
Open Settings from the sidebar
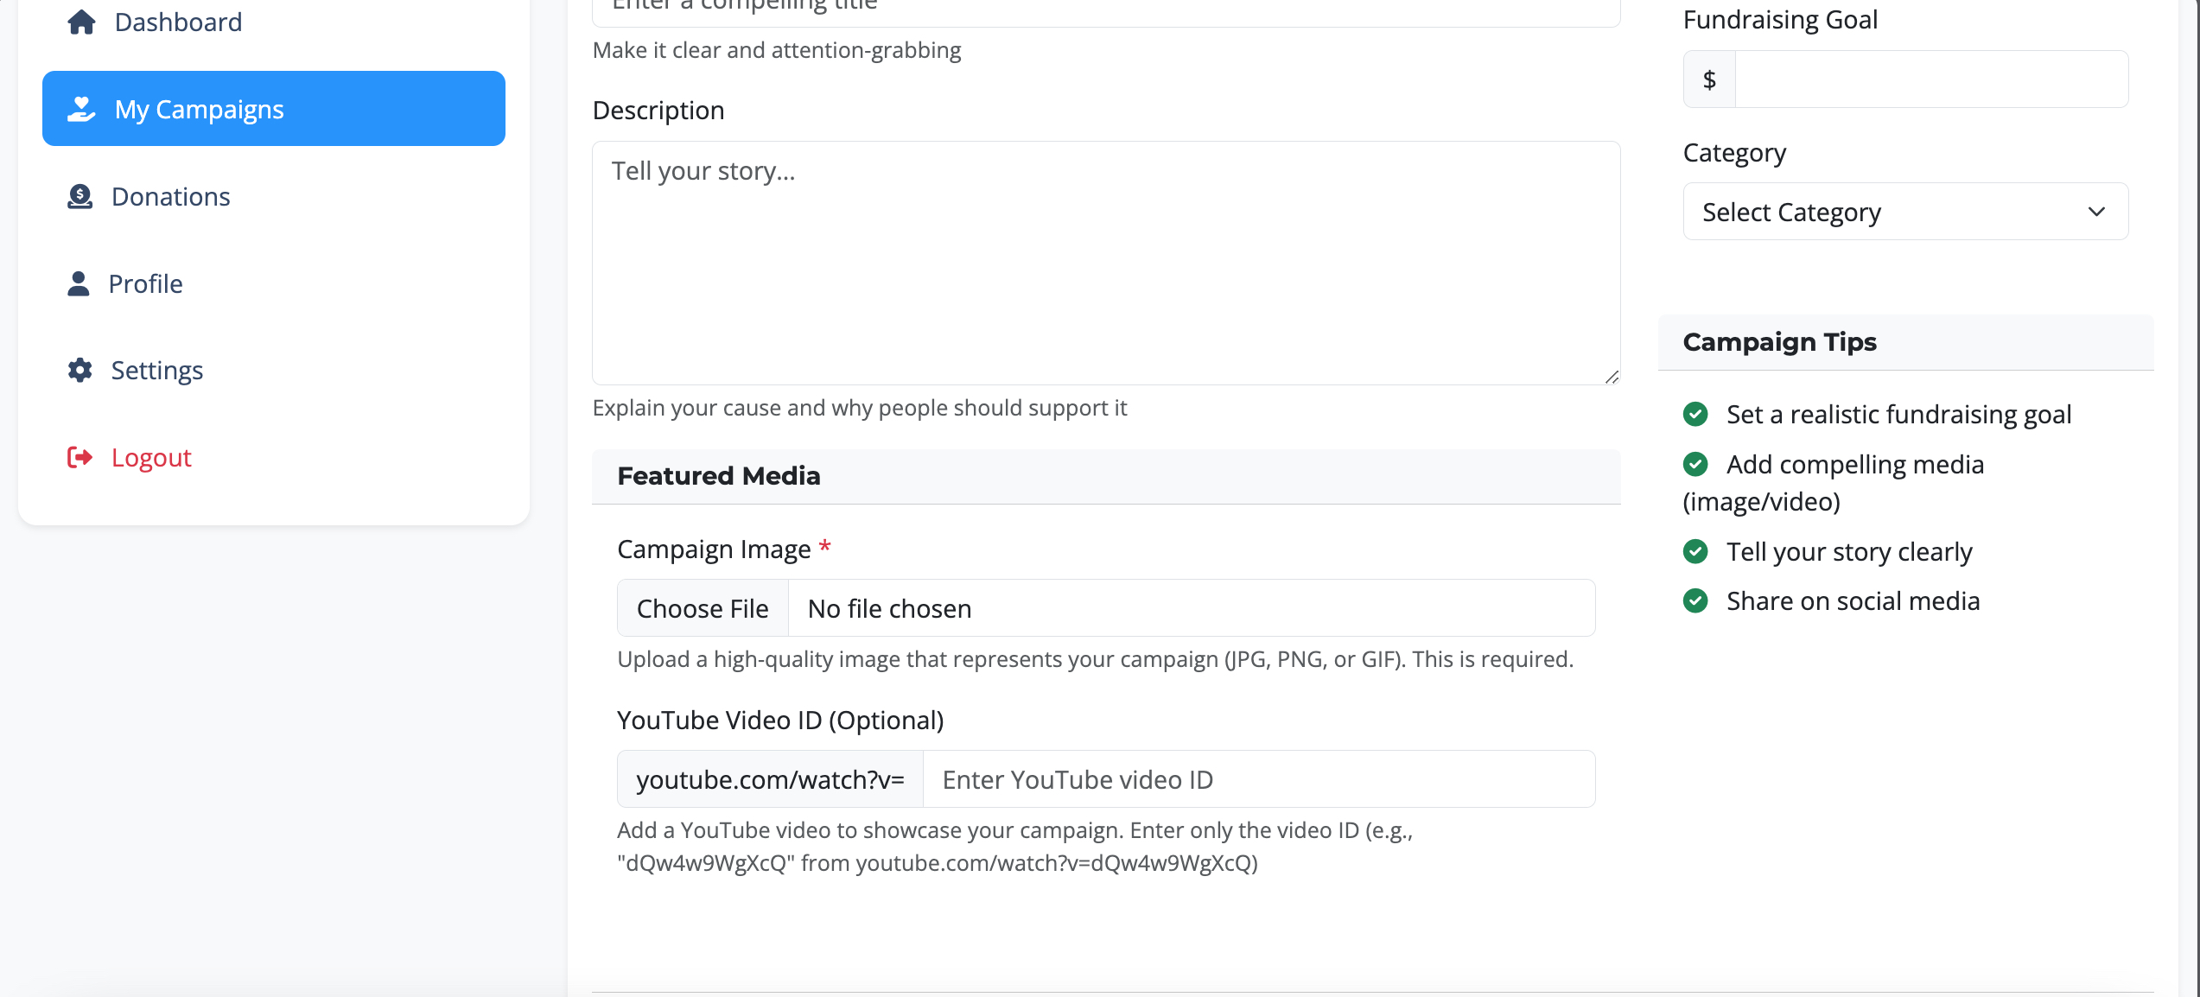[x=156, y=370]
